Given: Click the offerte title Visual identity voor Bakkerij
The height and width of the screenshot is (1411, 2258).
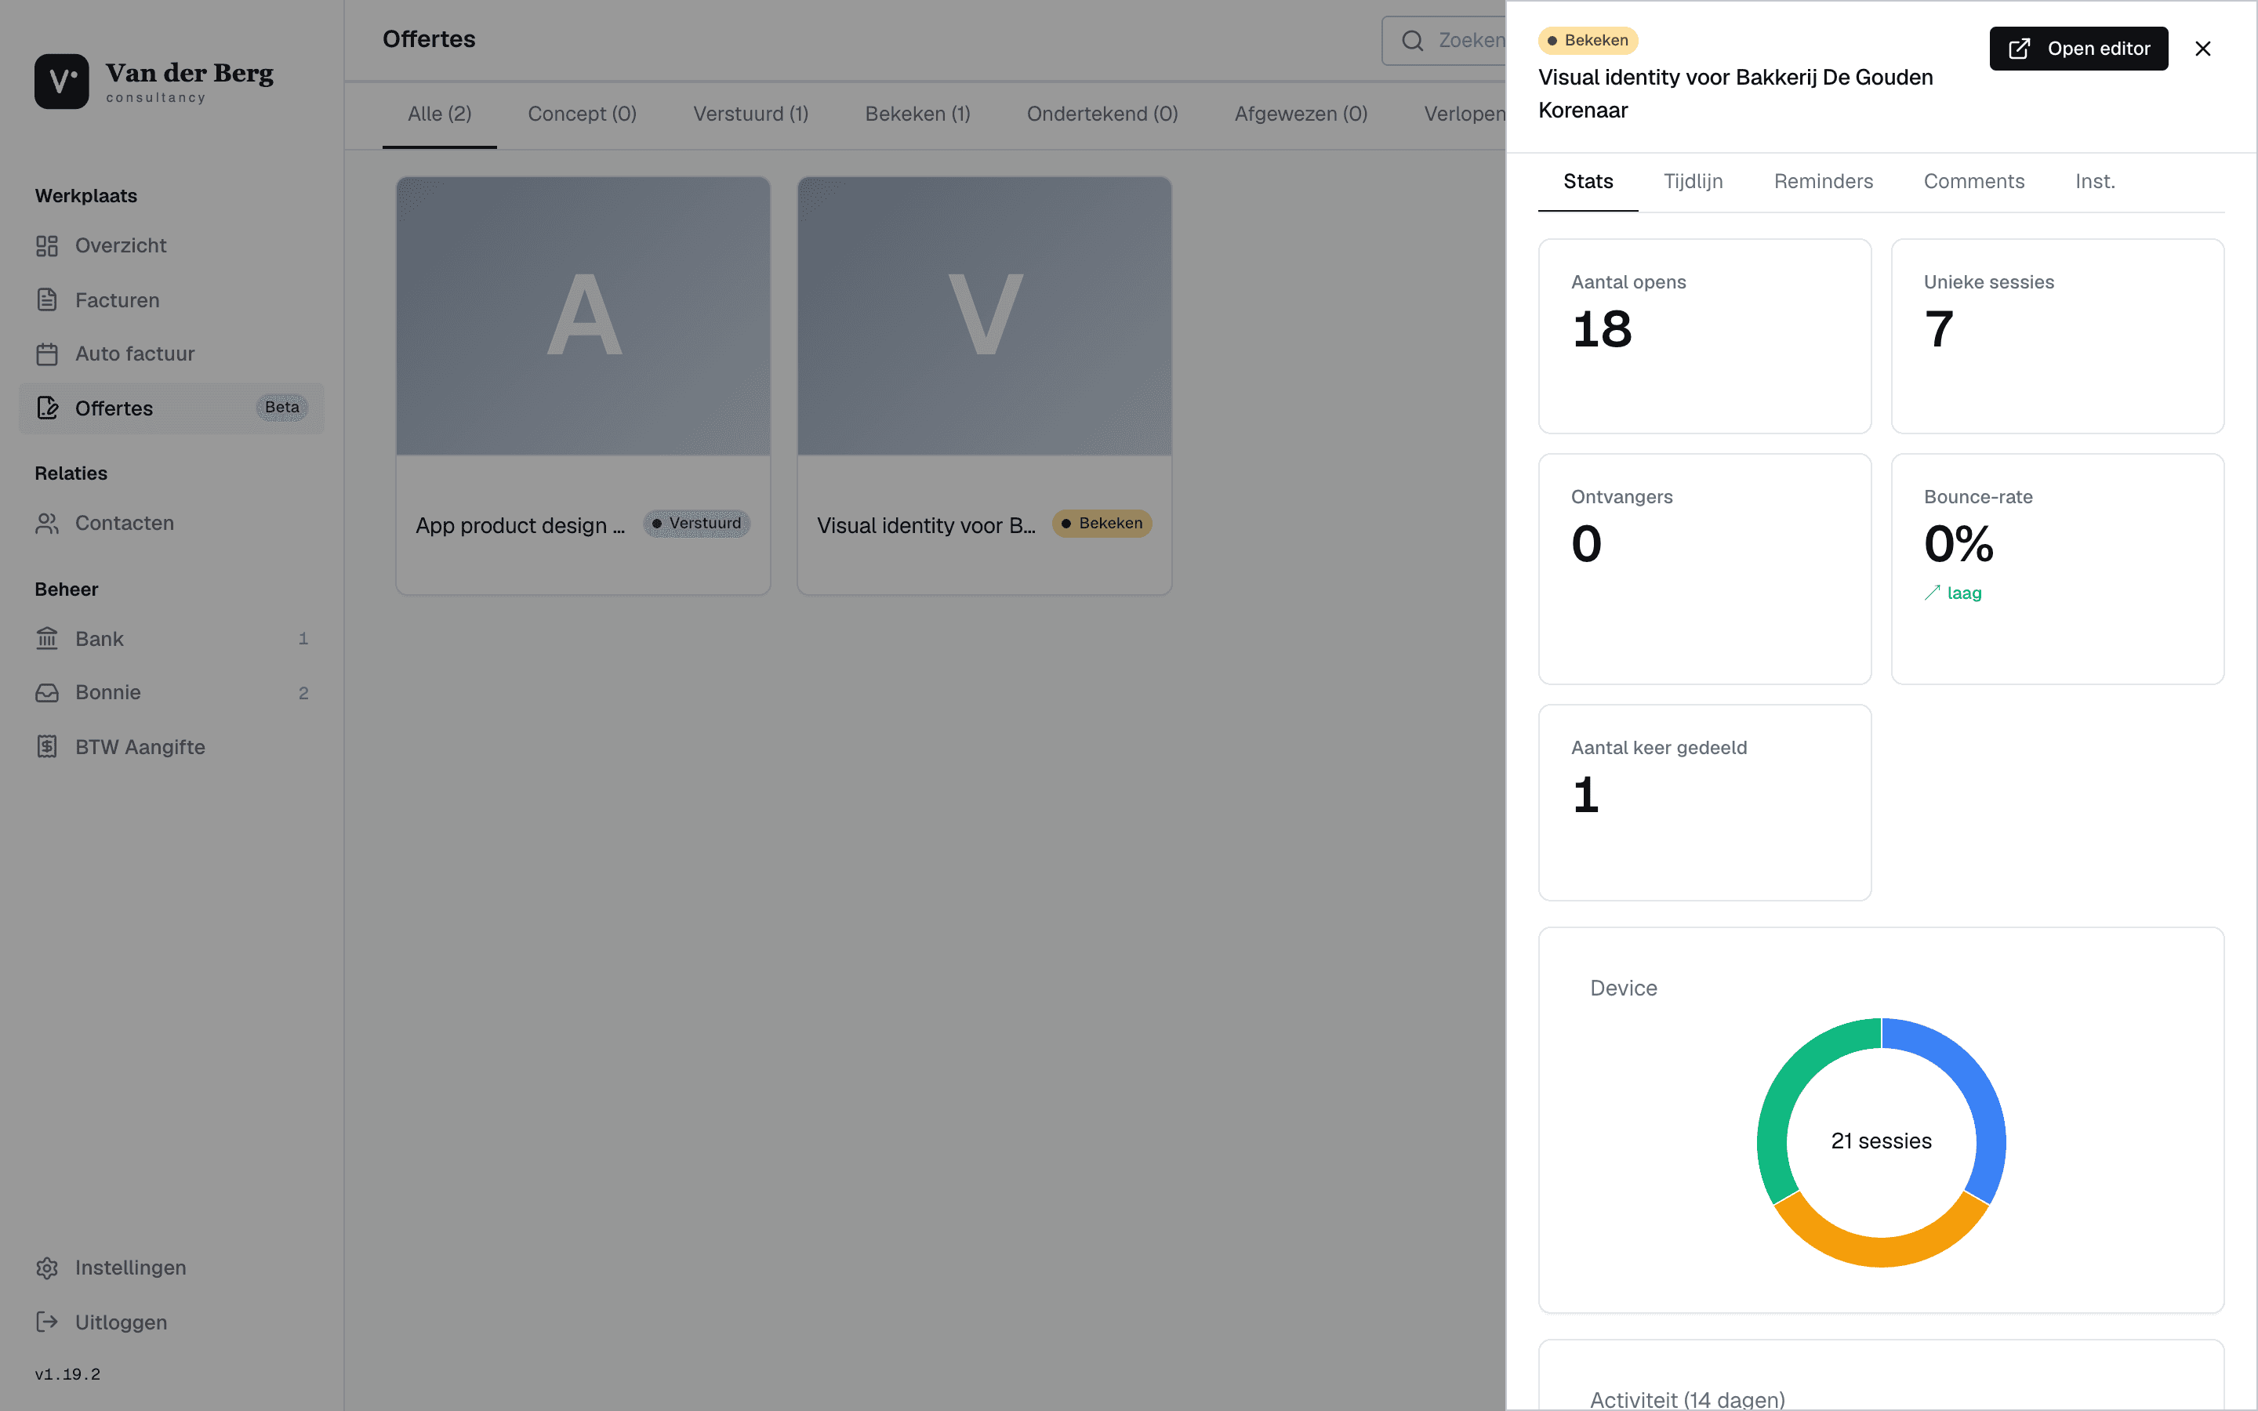Looking at the screenshot, I should pos(1736,93).
